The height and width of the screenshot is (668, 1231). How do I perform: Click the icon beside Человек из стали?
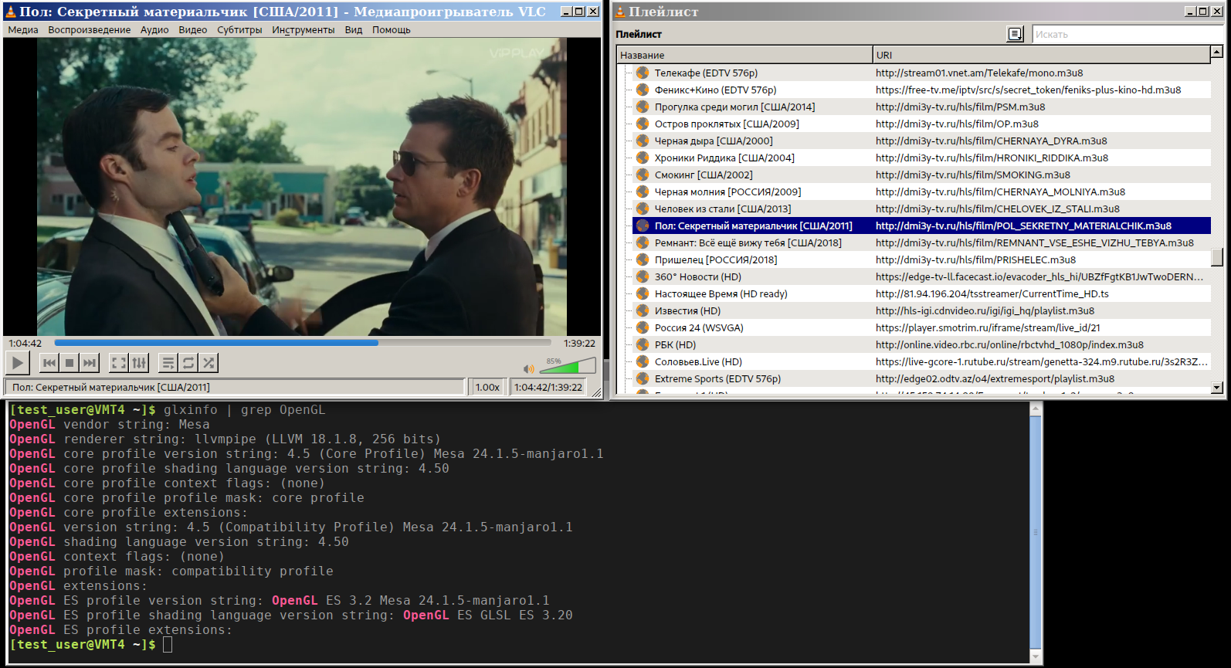(x=643, y=209)
